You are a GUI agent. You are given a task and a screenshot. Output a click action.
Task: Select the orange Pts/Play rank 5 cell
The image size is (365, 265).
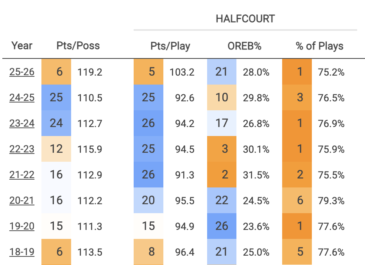[x=149, y=72]
